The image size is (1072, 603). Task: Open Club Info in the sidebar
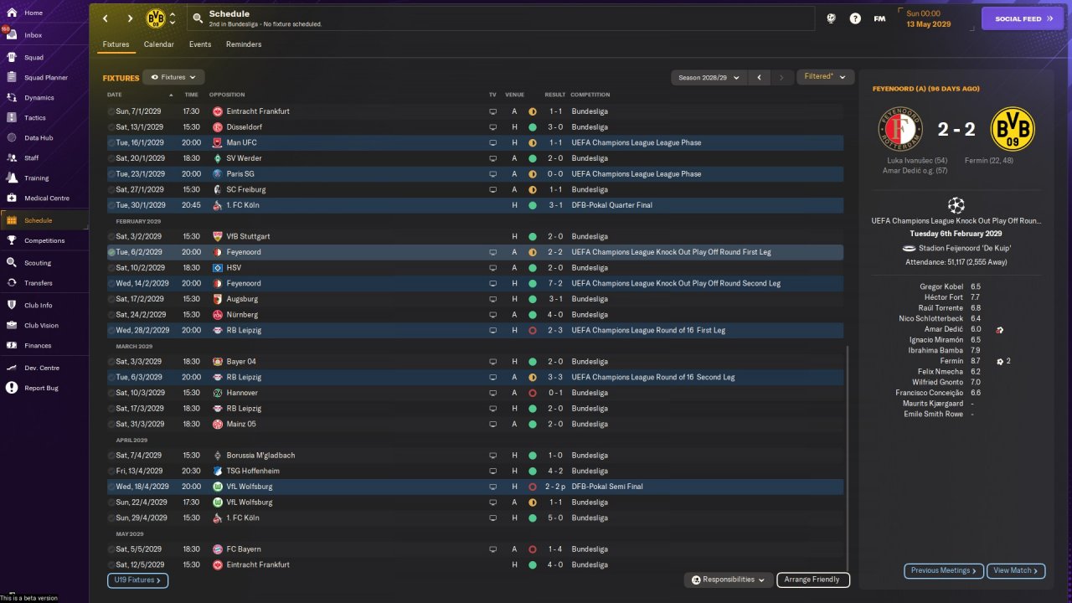tap(44, 306)
